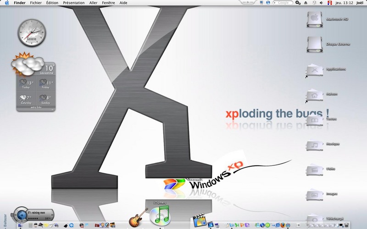Viewport: 367px width, 229px height.
Task: Open the green round icon in dock
Action: 267,225
